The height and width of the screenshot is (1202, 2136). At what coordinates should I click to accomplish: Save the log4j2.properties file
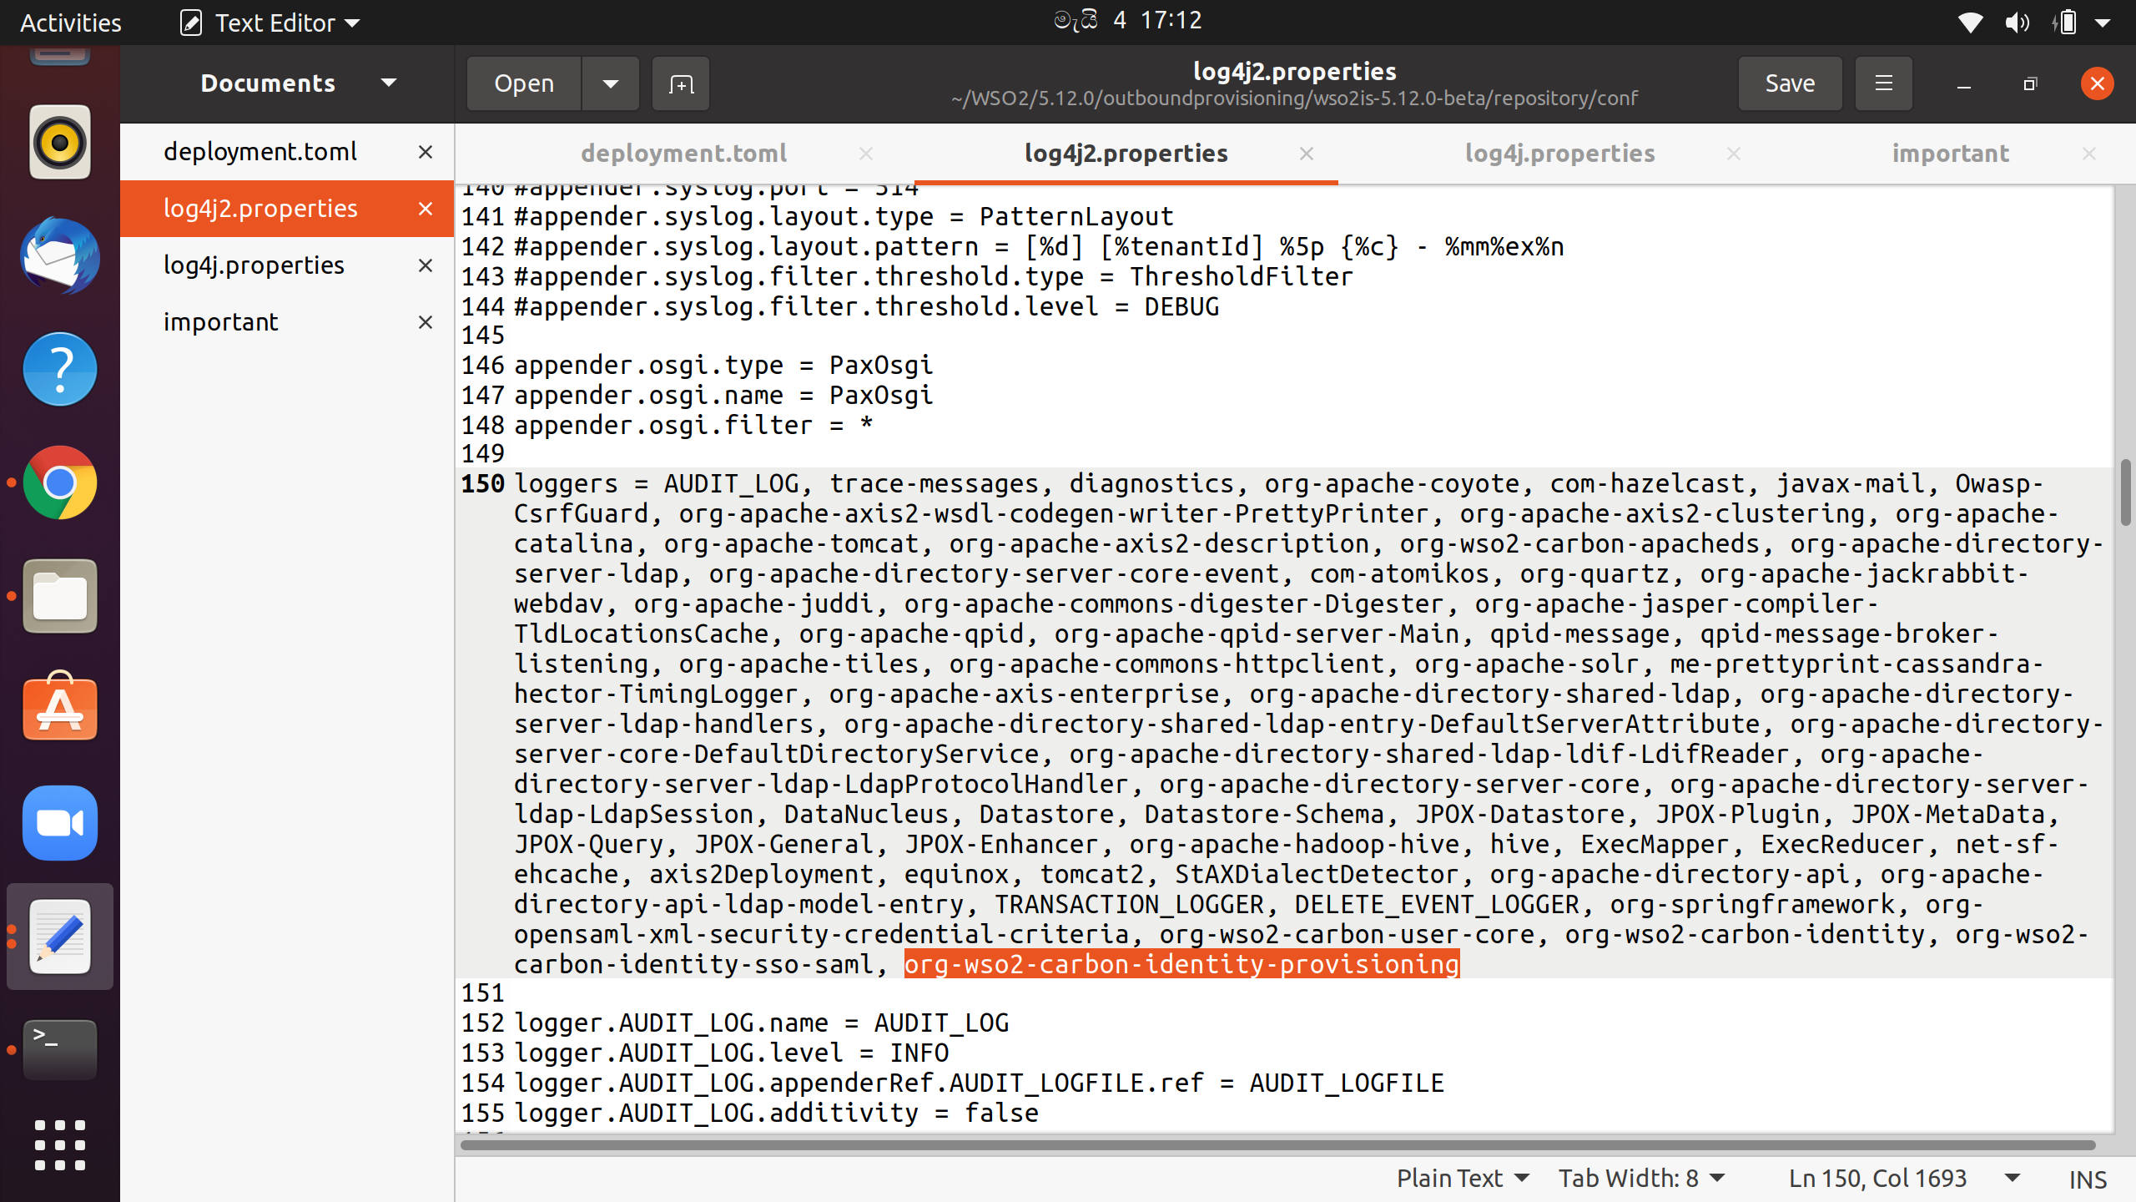coord(1789,83)
